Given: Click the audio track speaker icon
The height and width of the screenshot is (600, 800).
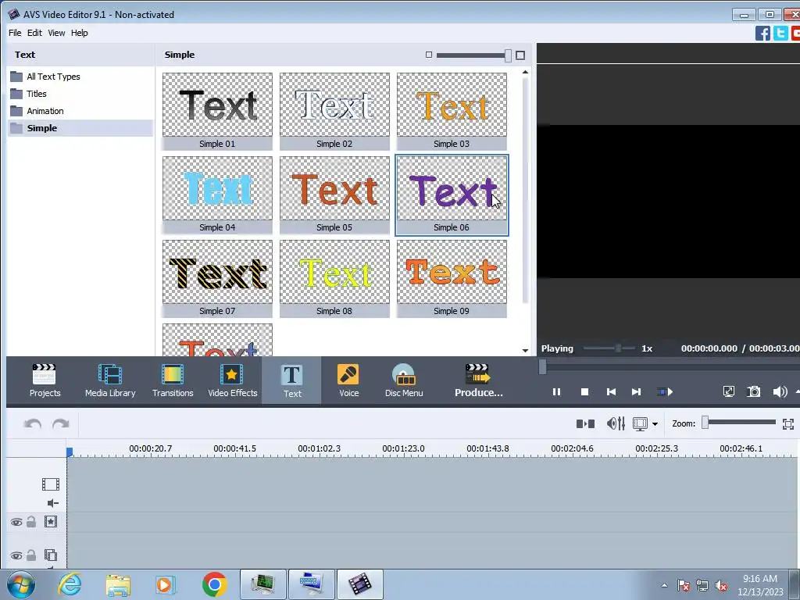Looking at the screenshot, I should coord(52,503).
